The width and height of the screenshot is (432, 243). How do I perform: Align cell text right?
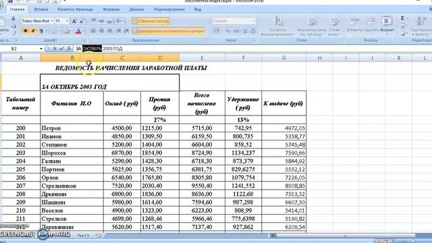(109, 31)
